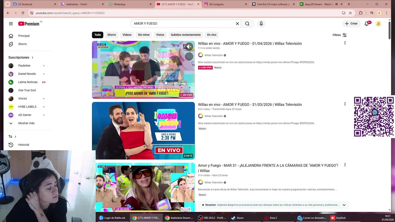Open the Filtros filter options
Screen dimensions: 395x222
point(339,35)
